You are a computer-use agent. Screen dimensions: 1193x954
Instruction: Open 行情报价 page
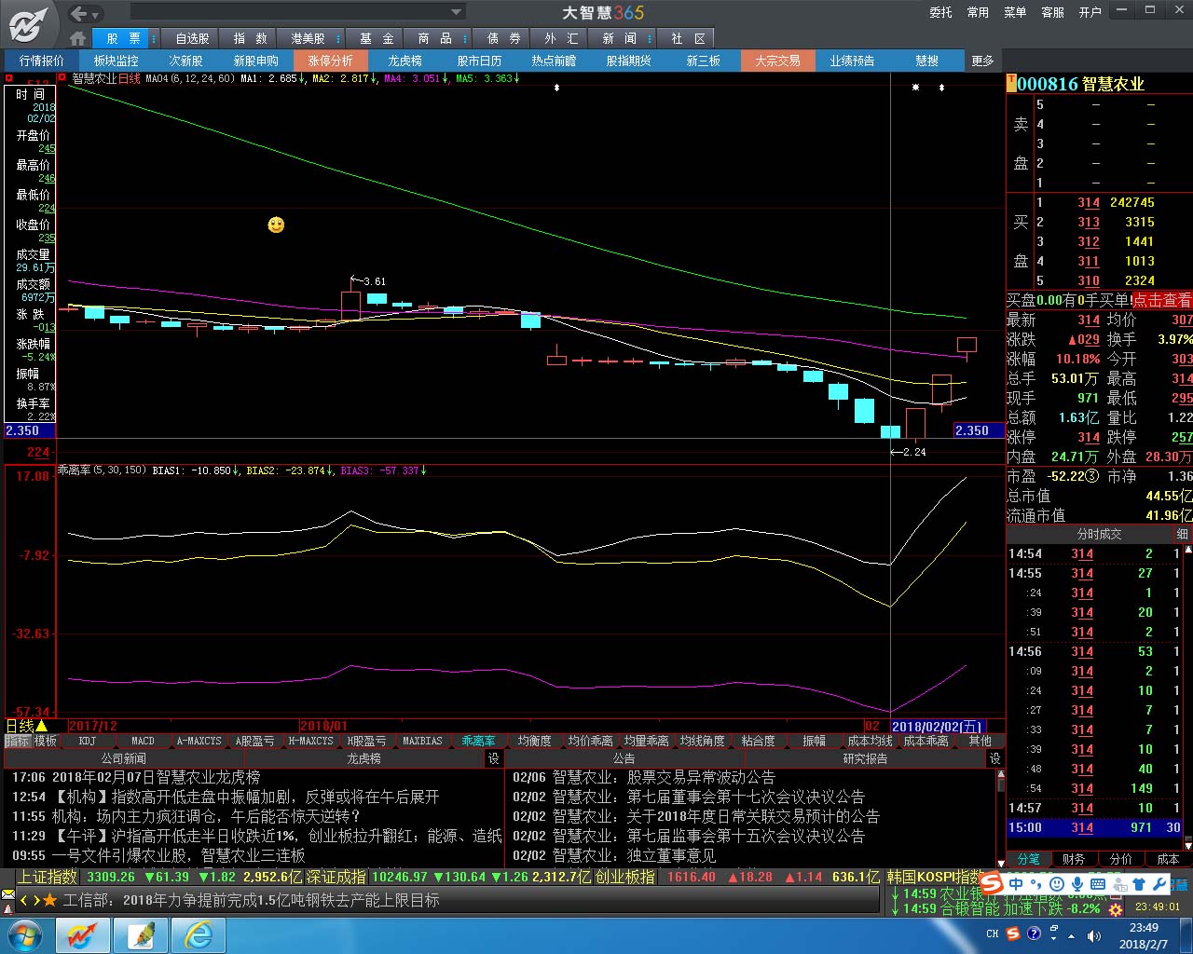[42, 61]
